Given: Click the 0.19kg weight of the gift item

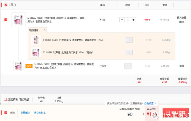Looking at the screenshot, I should [x=166, y=52].
